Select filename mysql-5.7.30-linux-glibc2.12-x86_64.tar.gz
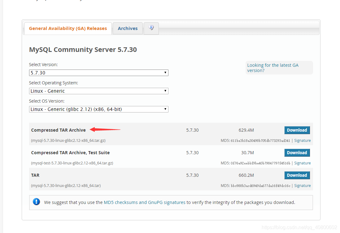This screenshot has height=233, width=340. 68,140
